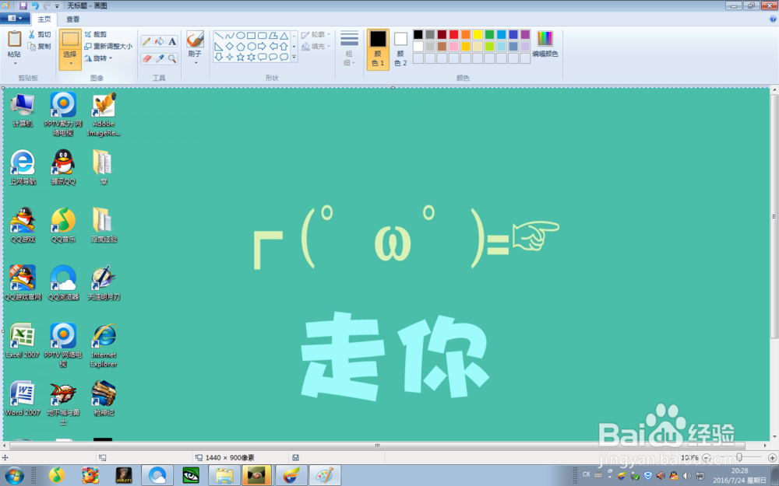Choose the pentagon shape

(x=241, y=47)
